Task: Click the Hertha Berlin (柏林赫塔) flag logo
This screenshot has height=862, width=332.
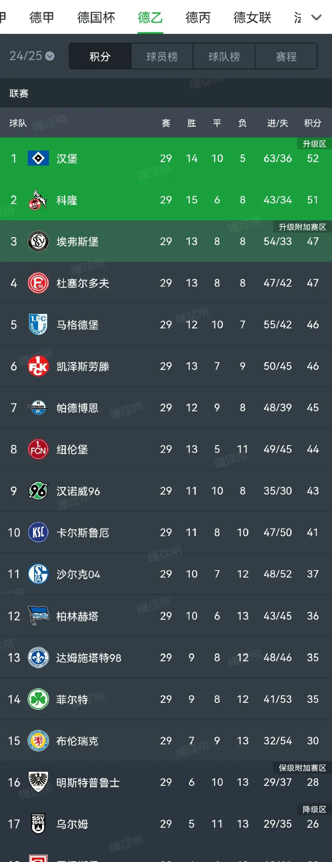Action: [x=38, y=615]
